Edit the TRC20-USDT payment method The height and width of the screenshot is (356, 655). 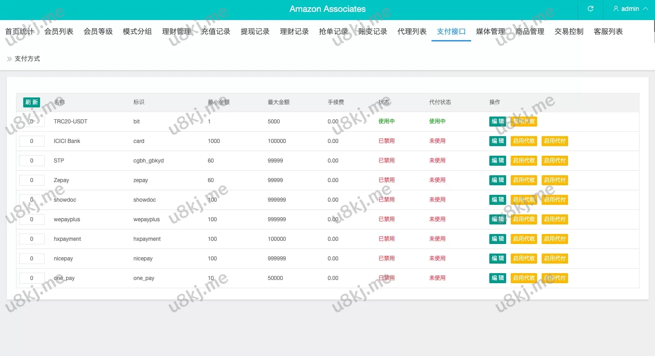tap(498, 122)
